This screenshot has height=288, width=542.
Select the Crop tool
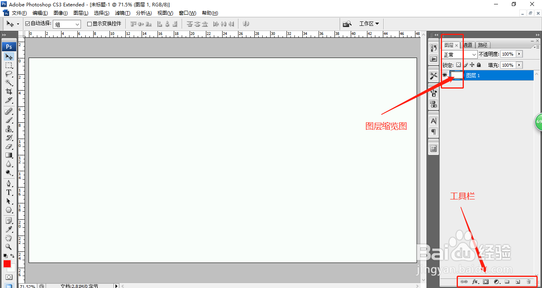pyautogui.click(x=9, y=91)
